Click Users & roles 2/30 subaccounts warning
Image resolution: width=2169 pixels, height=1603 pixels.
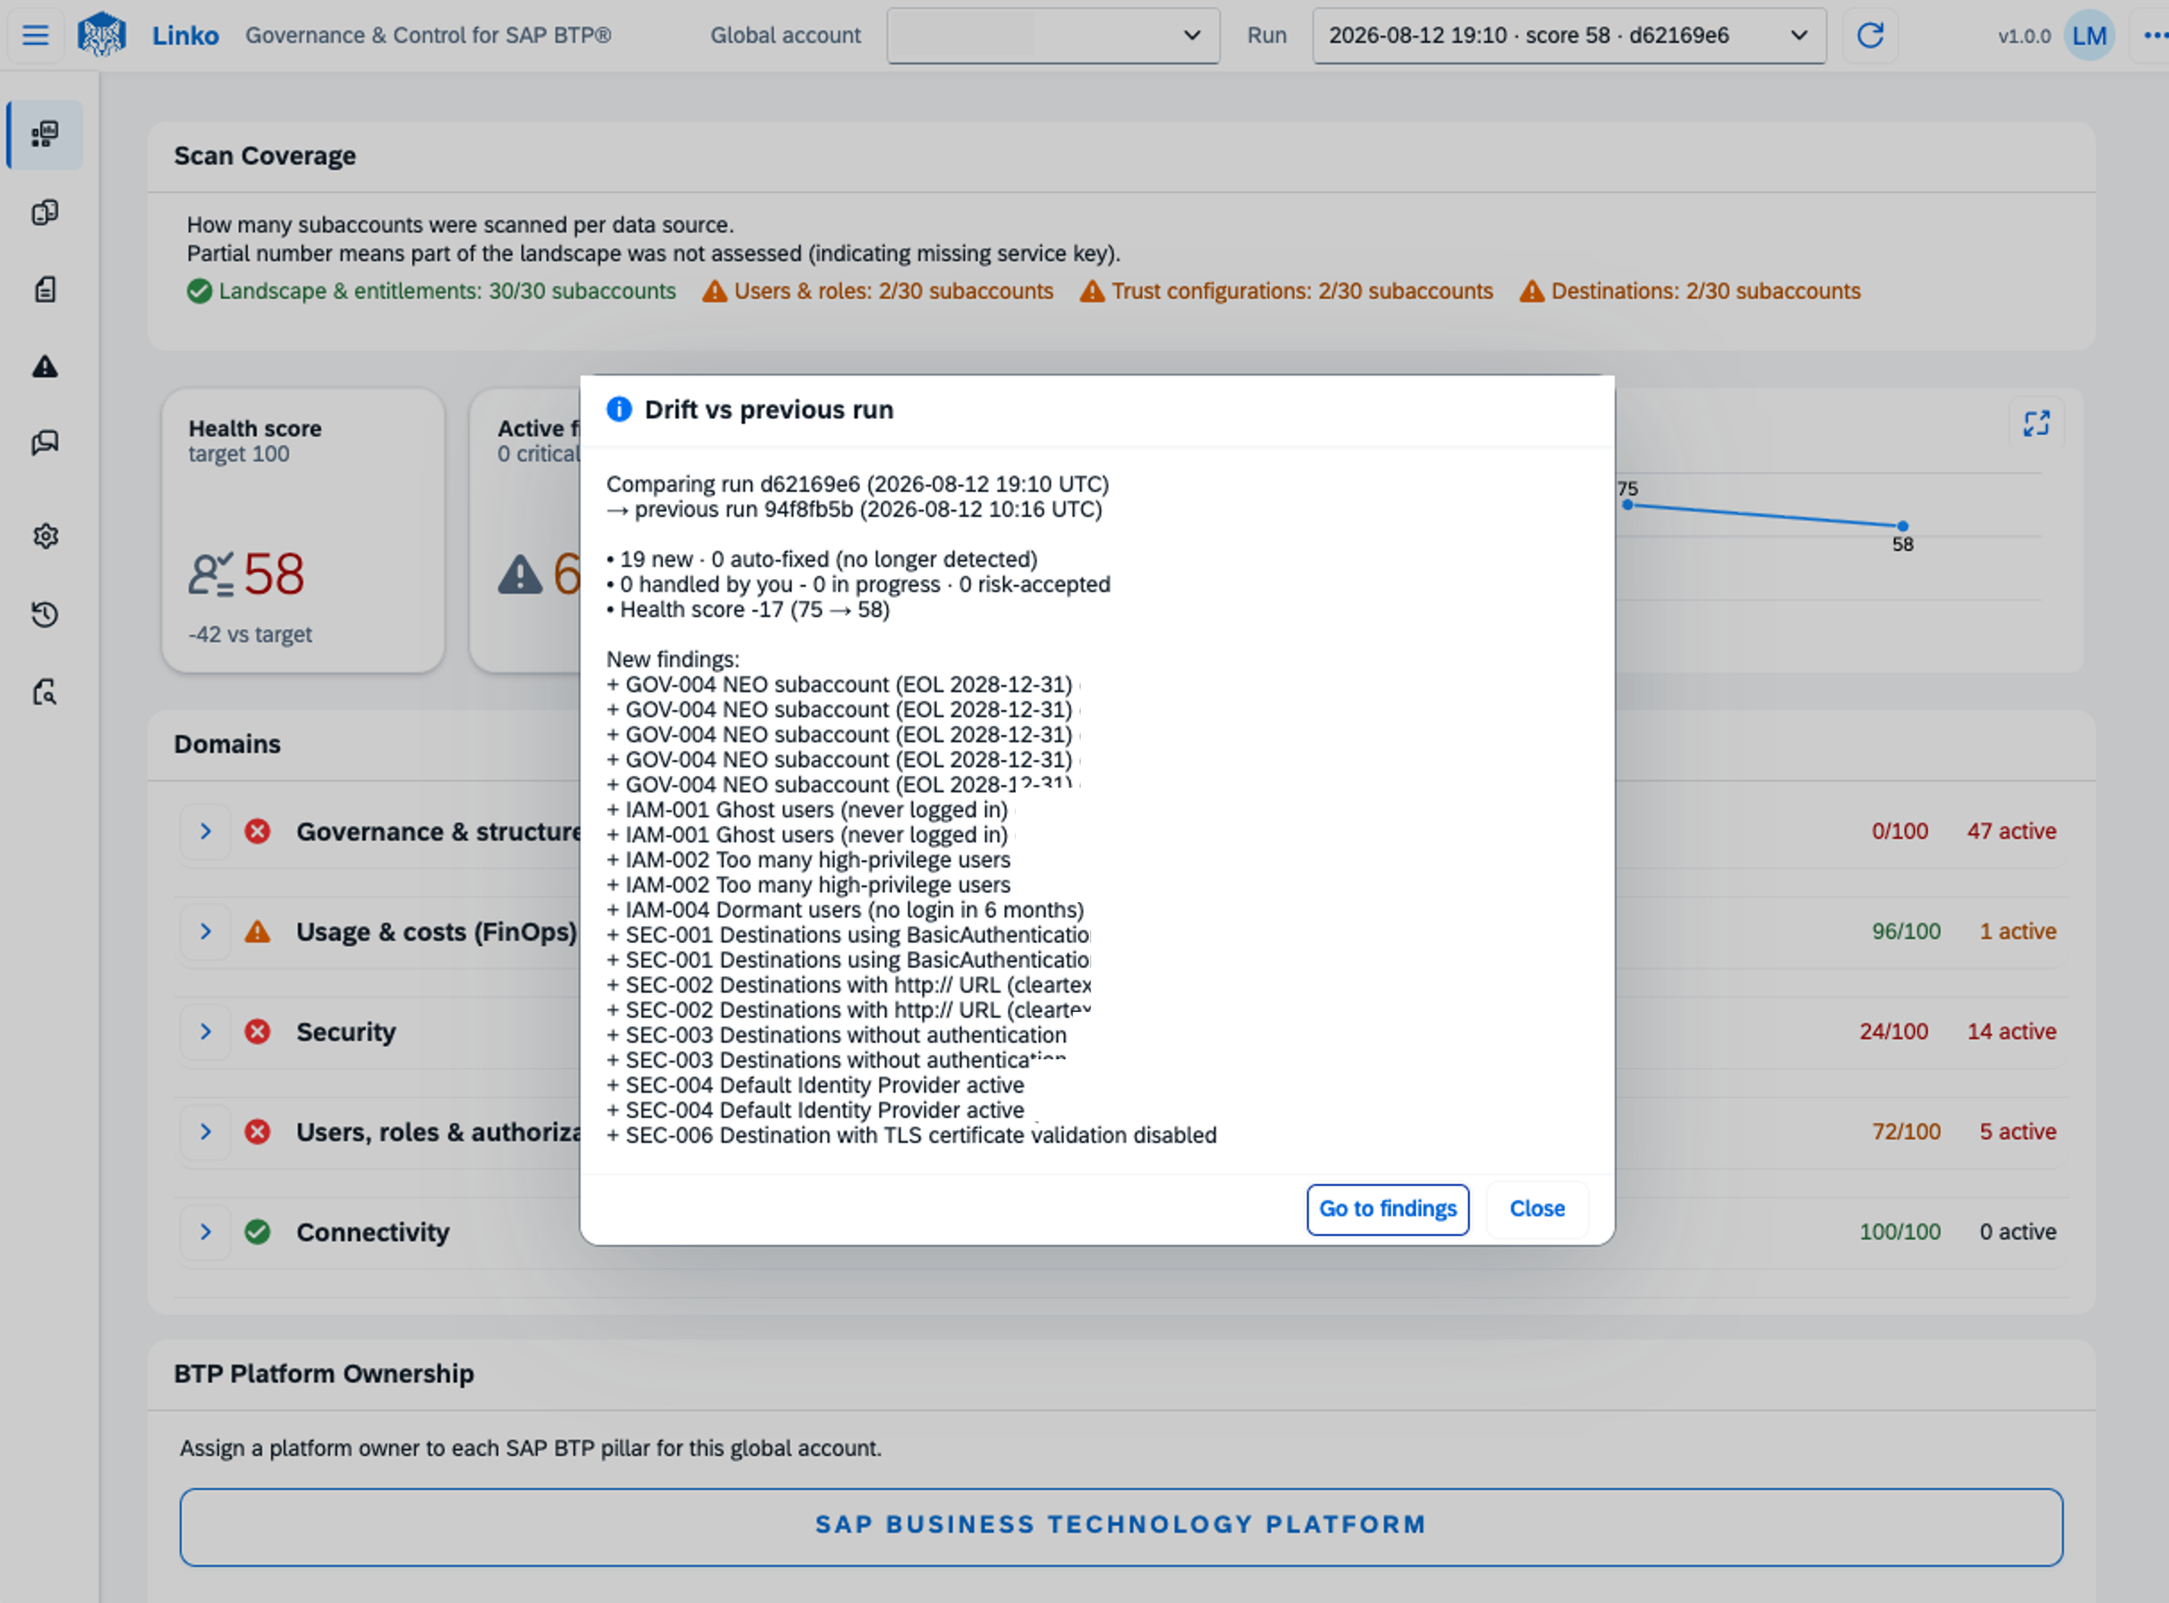(x=878, y=291)
